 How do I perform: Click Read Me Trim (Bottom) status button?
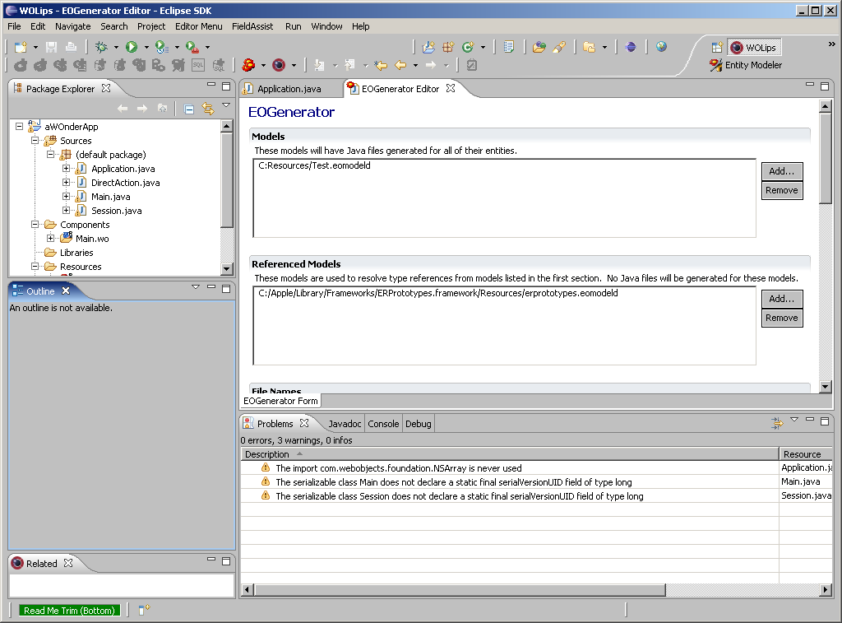[69, 610]
